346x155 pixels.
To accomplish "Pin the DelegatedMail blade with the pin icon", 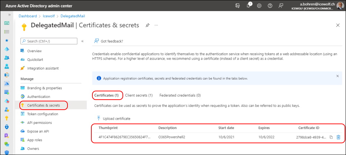I will click(x=148, y=25).
